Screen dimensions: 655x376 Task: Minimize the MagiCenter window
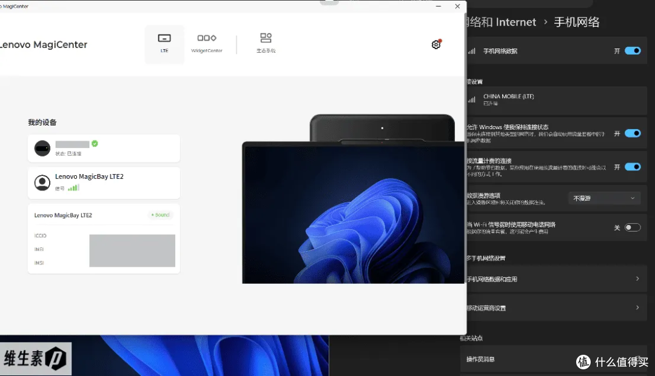pos(438,6)
